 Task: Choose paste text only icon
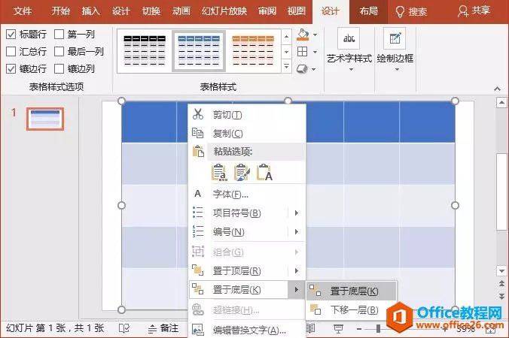coord(264,172)
